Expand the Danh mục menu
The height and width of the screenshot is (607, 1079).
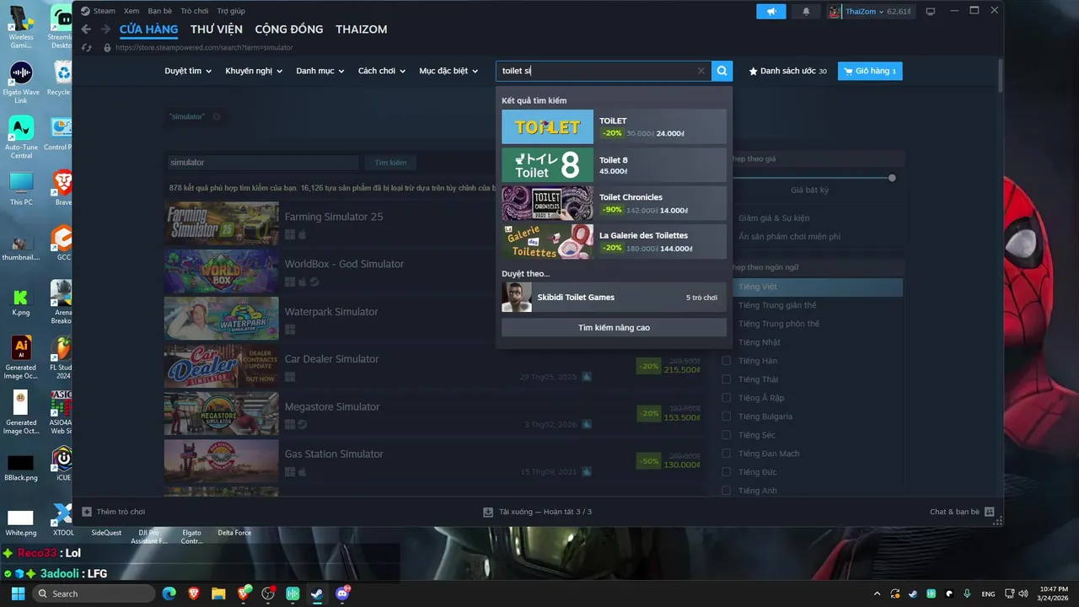point(320,71)
